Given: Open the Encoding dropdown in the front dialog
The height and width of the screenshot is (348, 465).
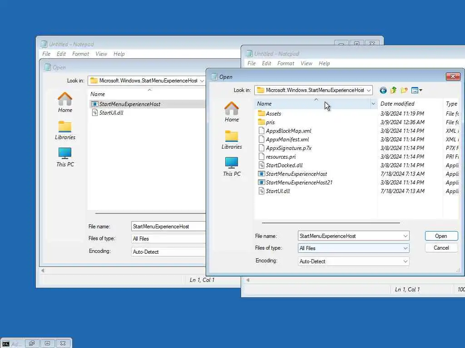Looking at the screenshot, I should [405, 261].
